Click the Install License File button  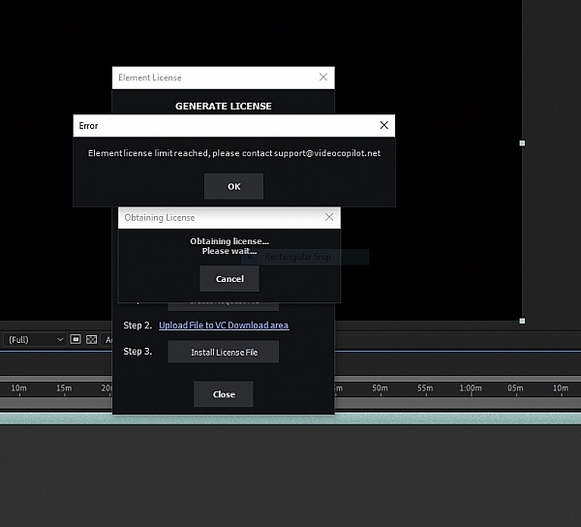point(224,352)
